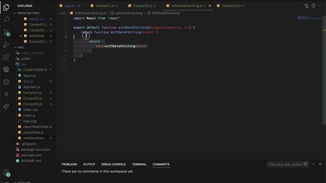Screen dimensions: 326x183
Task: Open Compo03.js in the src file tree
Action: (33, 104)
